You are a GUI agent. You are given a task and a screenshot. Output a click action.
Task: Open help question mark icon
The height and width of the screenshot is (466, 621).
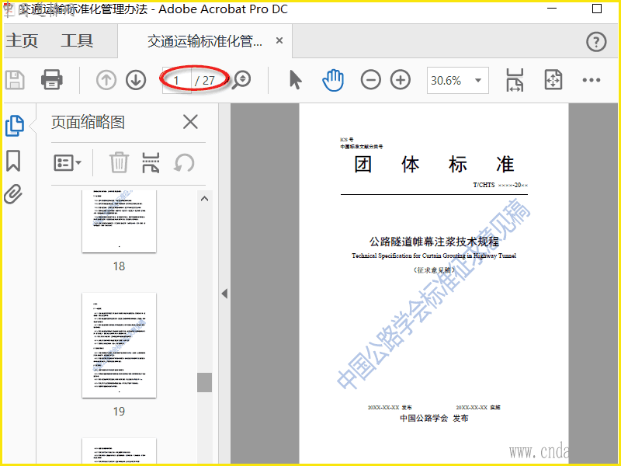596,42
